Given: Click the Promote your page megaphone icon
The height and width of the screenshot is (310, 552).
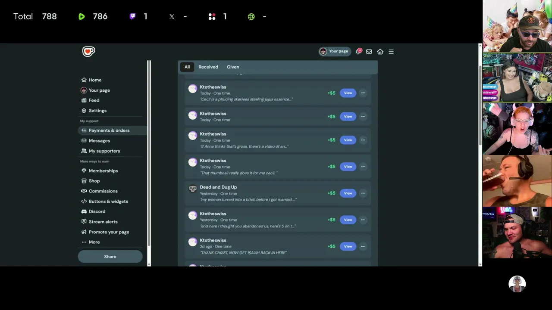Looking at the screenshot, I should [84, 232].
